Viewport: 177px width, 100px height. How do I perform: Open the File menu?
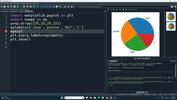pos(1,4)
